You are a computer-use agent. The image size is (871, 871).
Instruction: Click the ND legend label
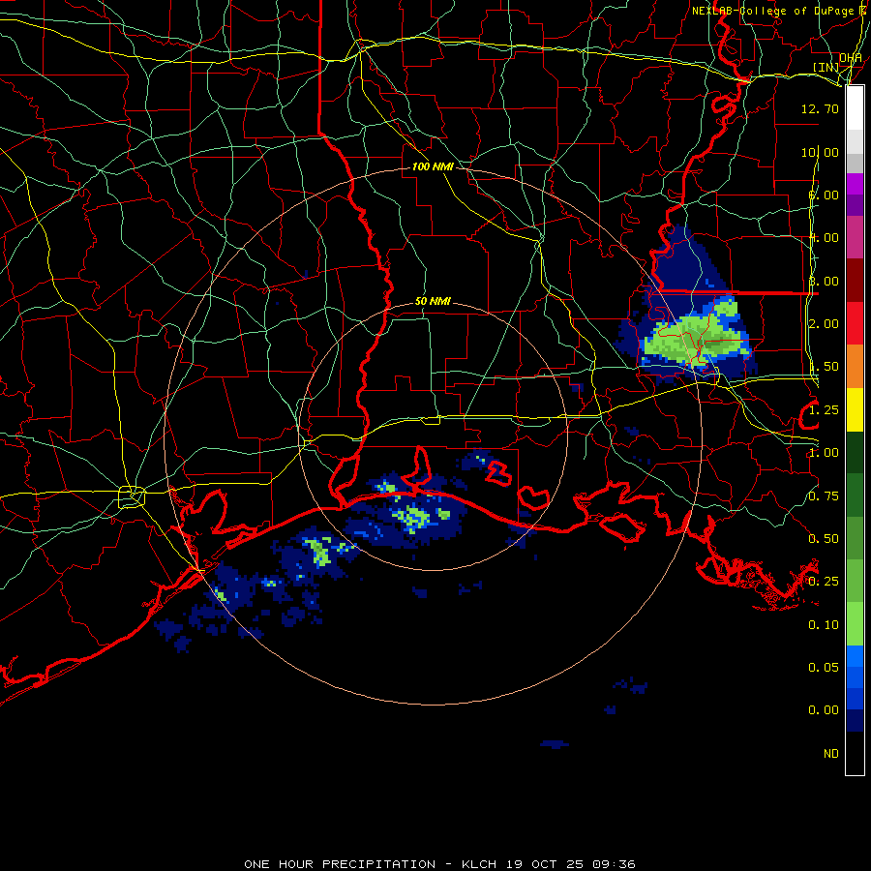pos(831,754)
